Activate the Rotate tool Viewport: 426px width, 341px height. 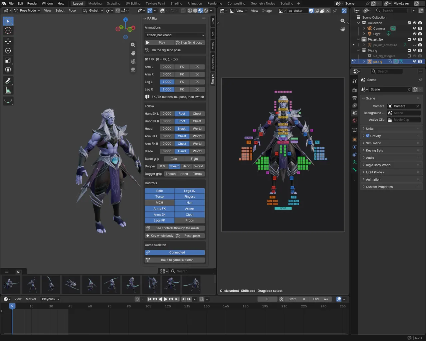tap(8, 51)
